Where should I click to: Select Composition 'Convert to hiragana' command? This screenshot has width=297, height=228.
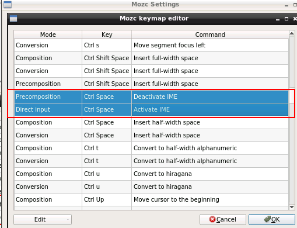point(210,174)
